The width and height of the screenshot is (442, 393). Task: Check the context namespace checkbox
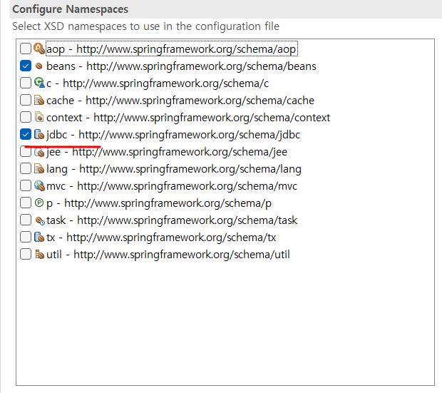[x=26, y=117]
